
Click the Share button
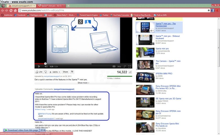click(65, 72)
